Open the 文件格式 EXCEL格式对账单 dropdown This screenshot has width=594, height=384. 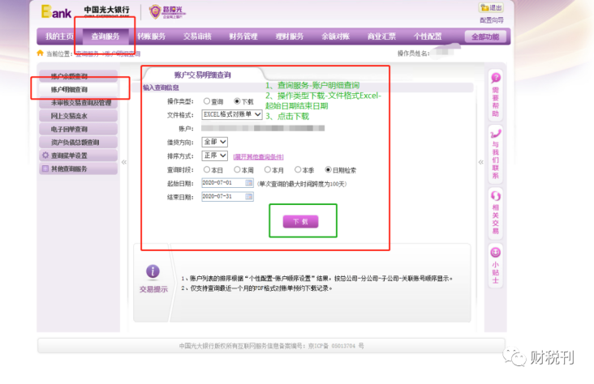232,114
